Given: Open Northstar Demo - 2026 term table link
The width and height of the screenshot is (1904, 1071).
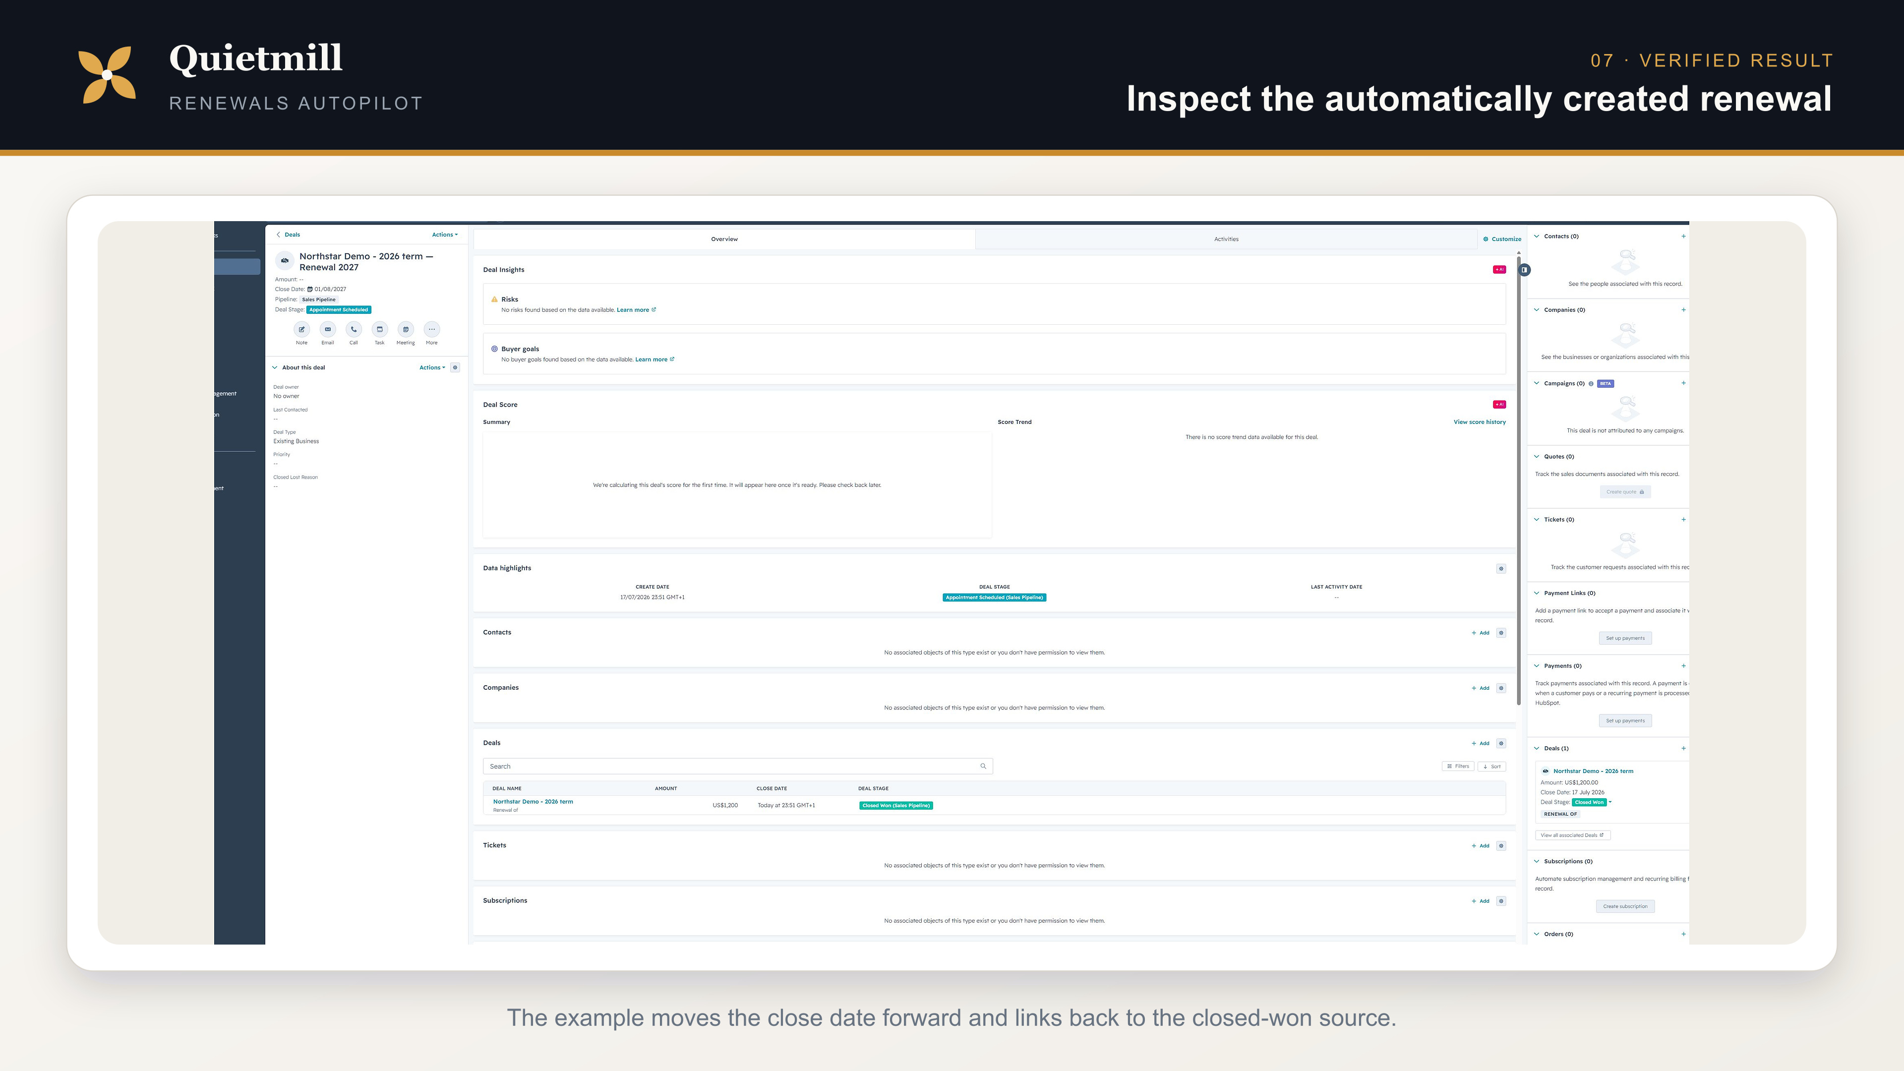Looking at the screenshot, I should coord(533,801).
